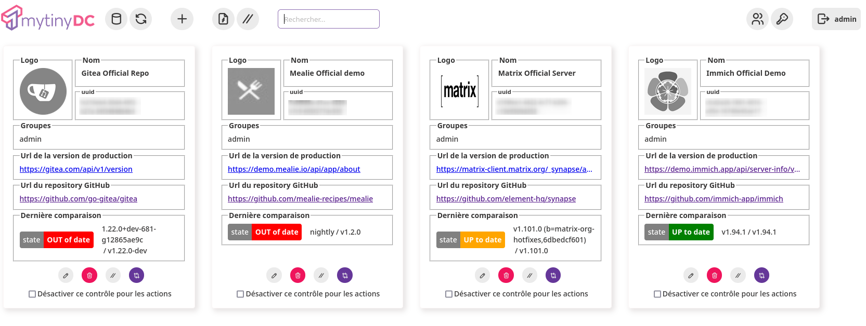Open gitea.com/api/v1/version production link
Viewport: 866px width, 326px height.
[x=76, y=169]
